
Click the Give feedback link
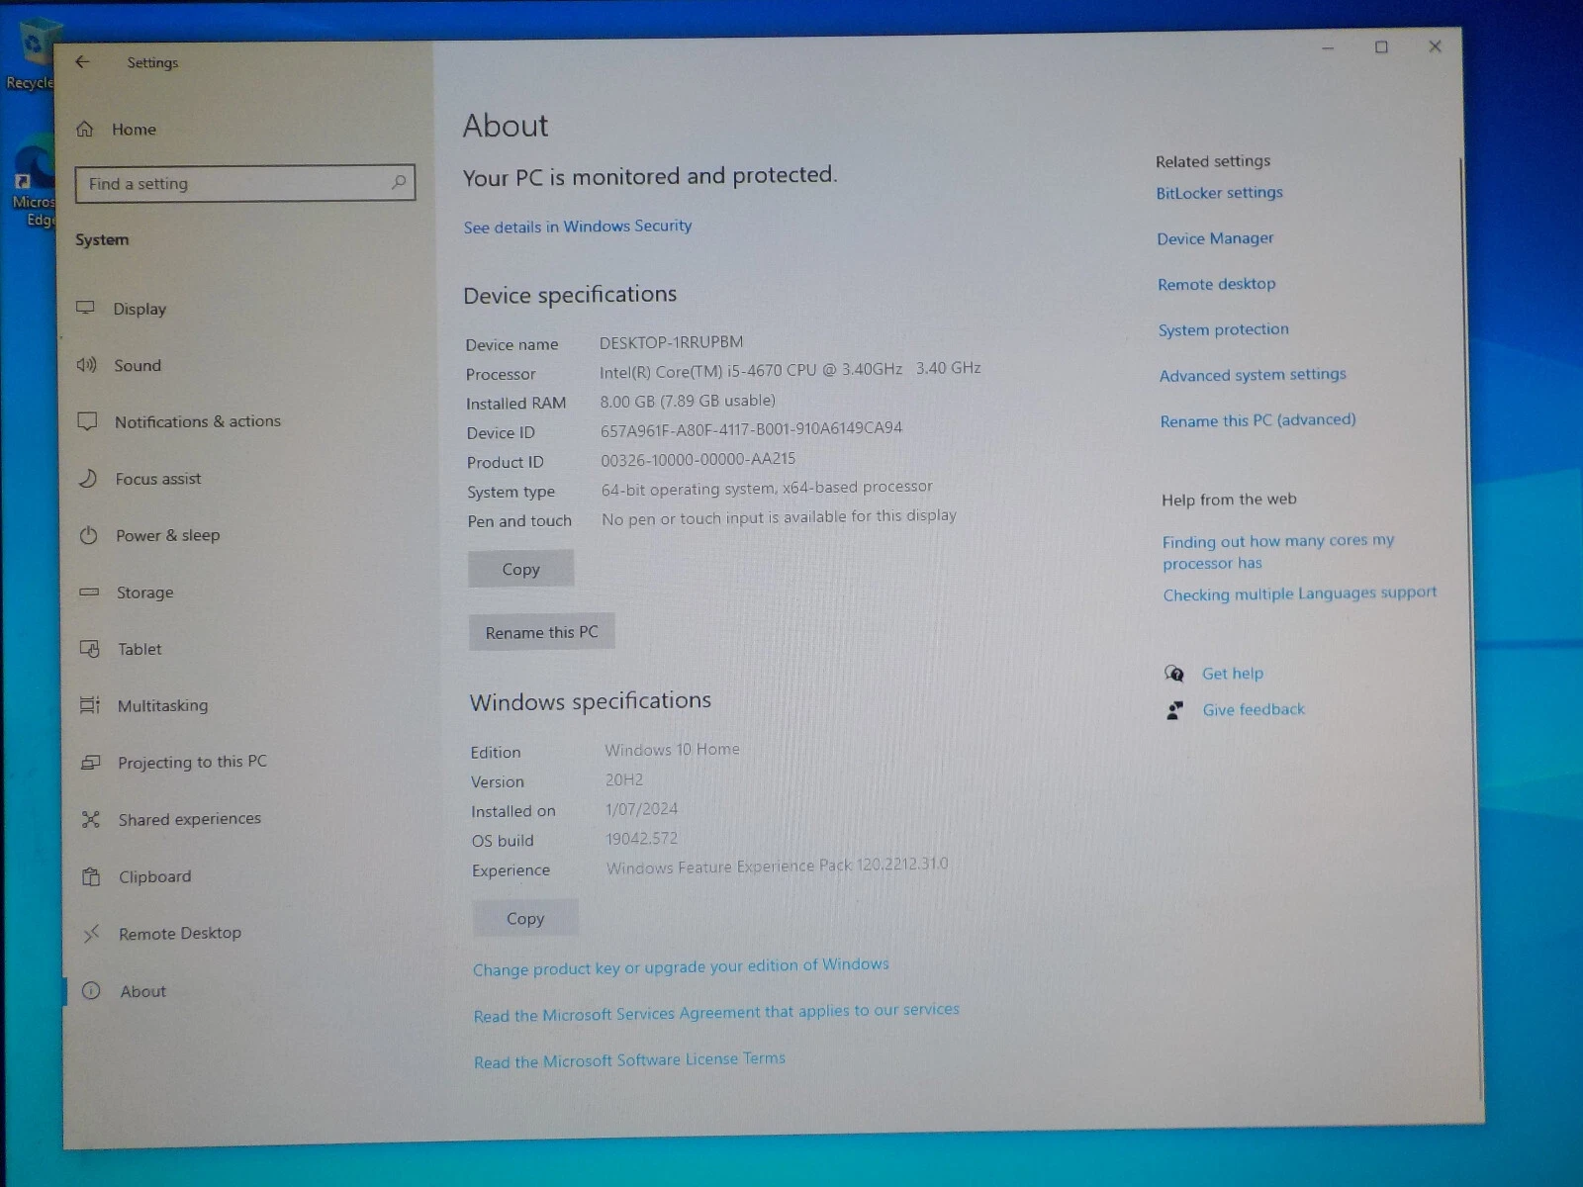(1253, 710)
